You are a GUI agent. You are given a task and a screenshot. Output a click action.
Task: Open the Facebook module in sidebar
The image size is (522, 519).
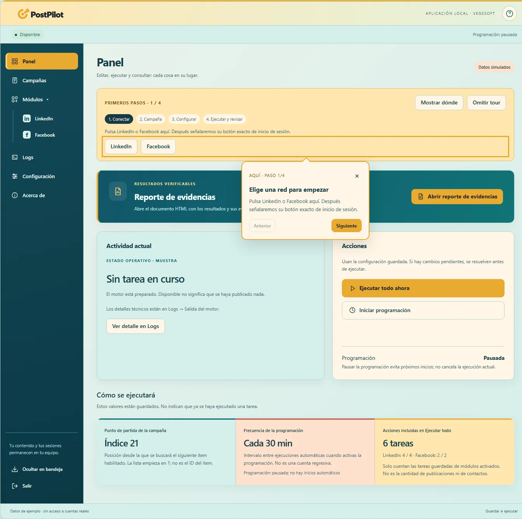pos(45,135)
